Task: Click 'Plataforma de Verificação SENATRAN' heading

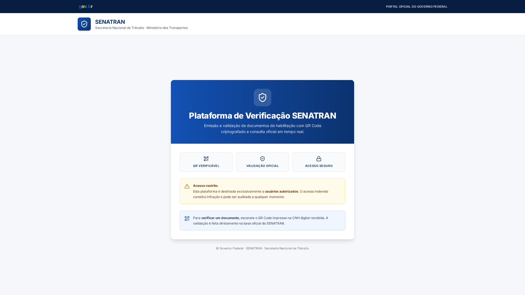Action: click(262, 116)
